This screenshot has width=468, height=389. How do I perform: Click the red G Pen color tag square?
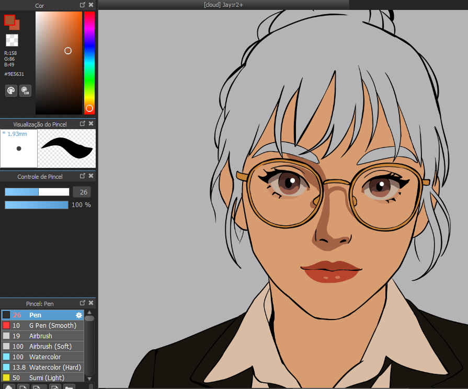6,325
